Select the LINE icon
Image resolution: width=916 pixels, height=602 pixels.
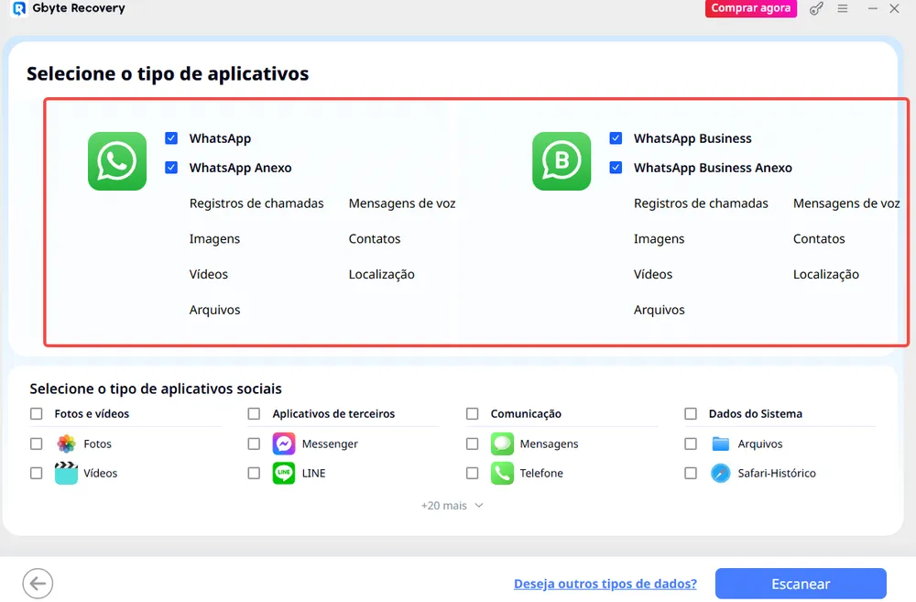coord(283,473)
